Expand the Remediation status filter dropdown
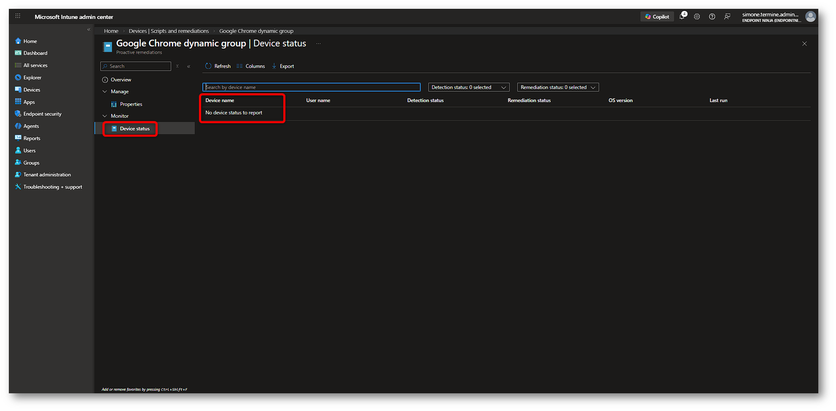The image size is (836, 411). (557, 87)
